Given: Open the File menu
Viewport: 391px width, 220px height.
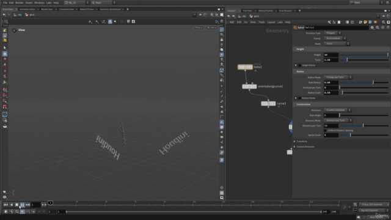Looking at the screenshot, I should [5, 2].
